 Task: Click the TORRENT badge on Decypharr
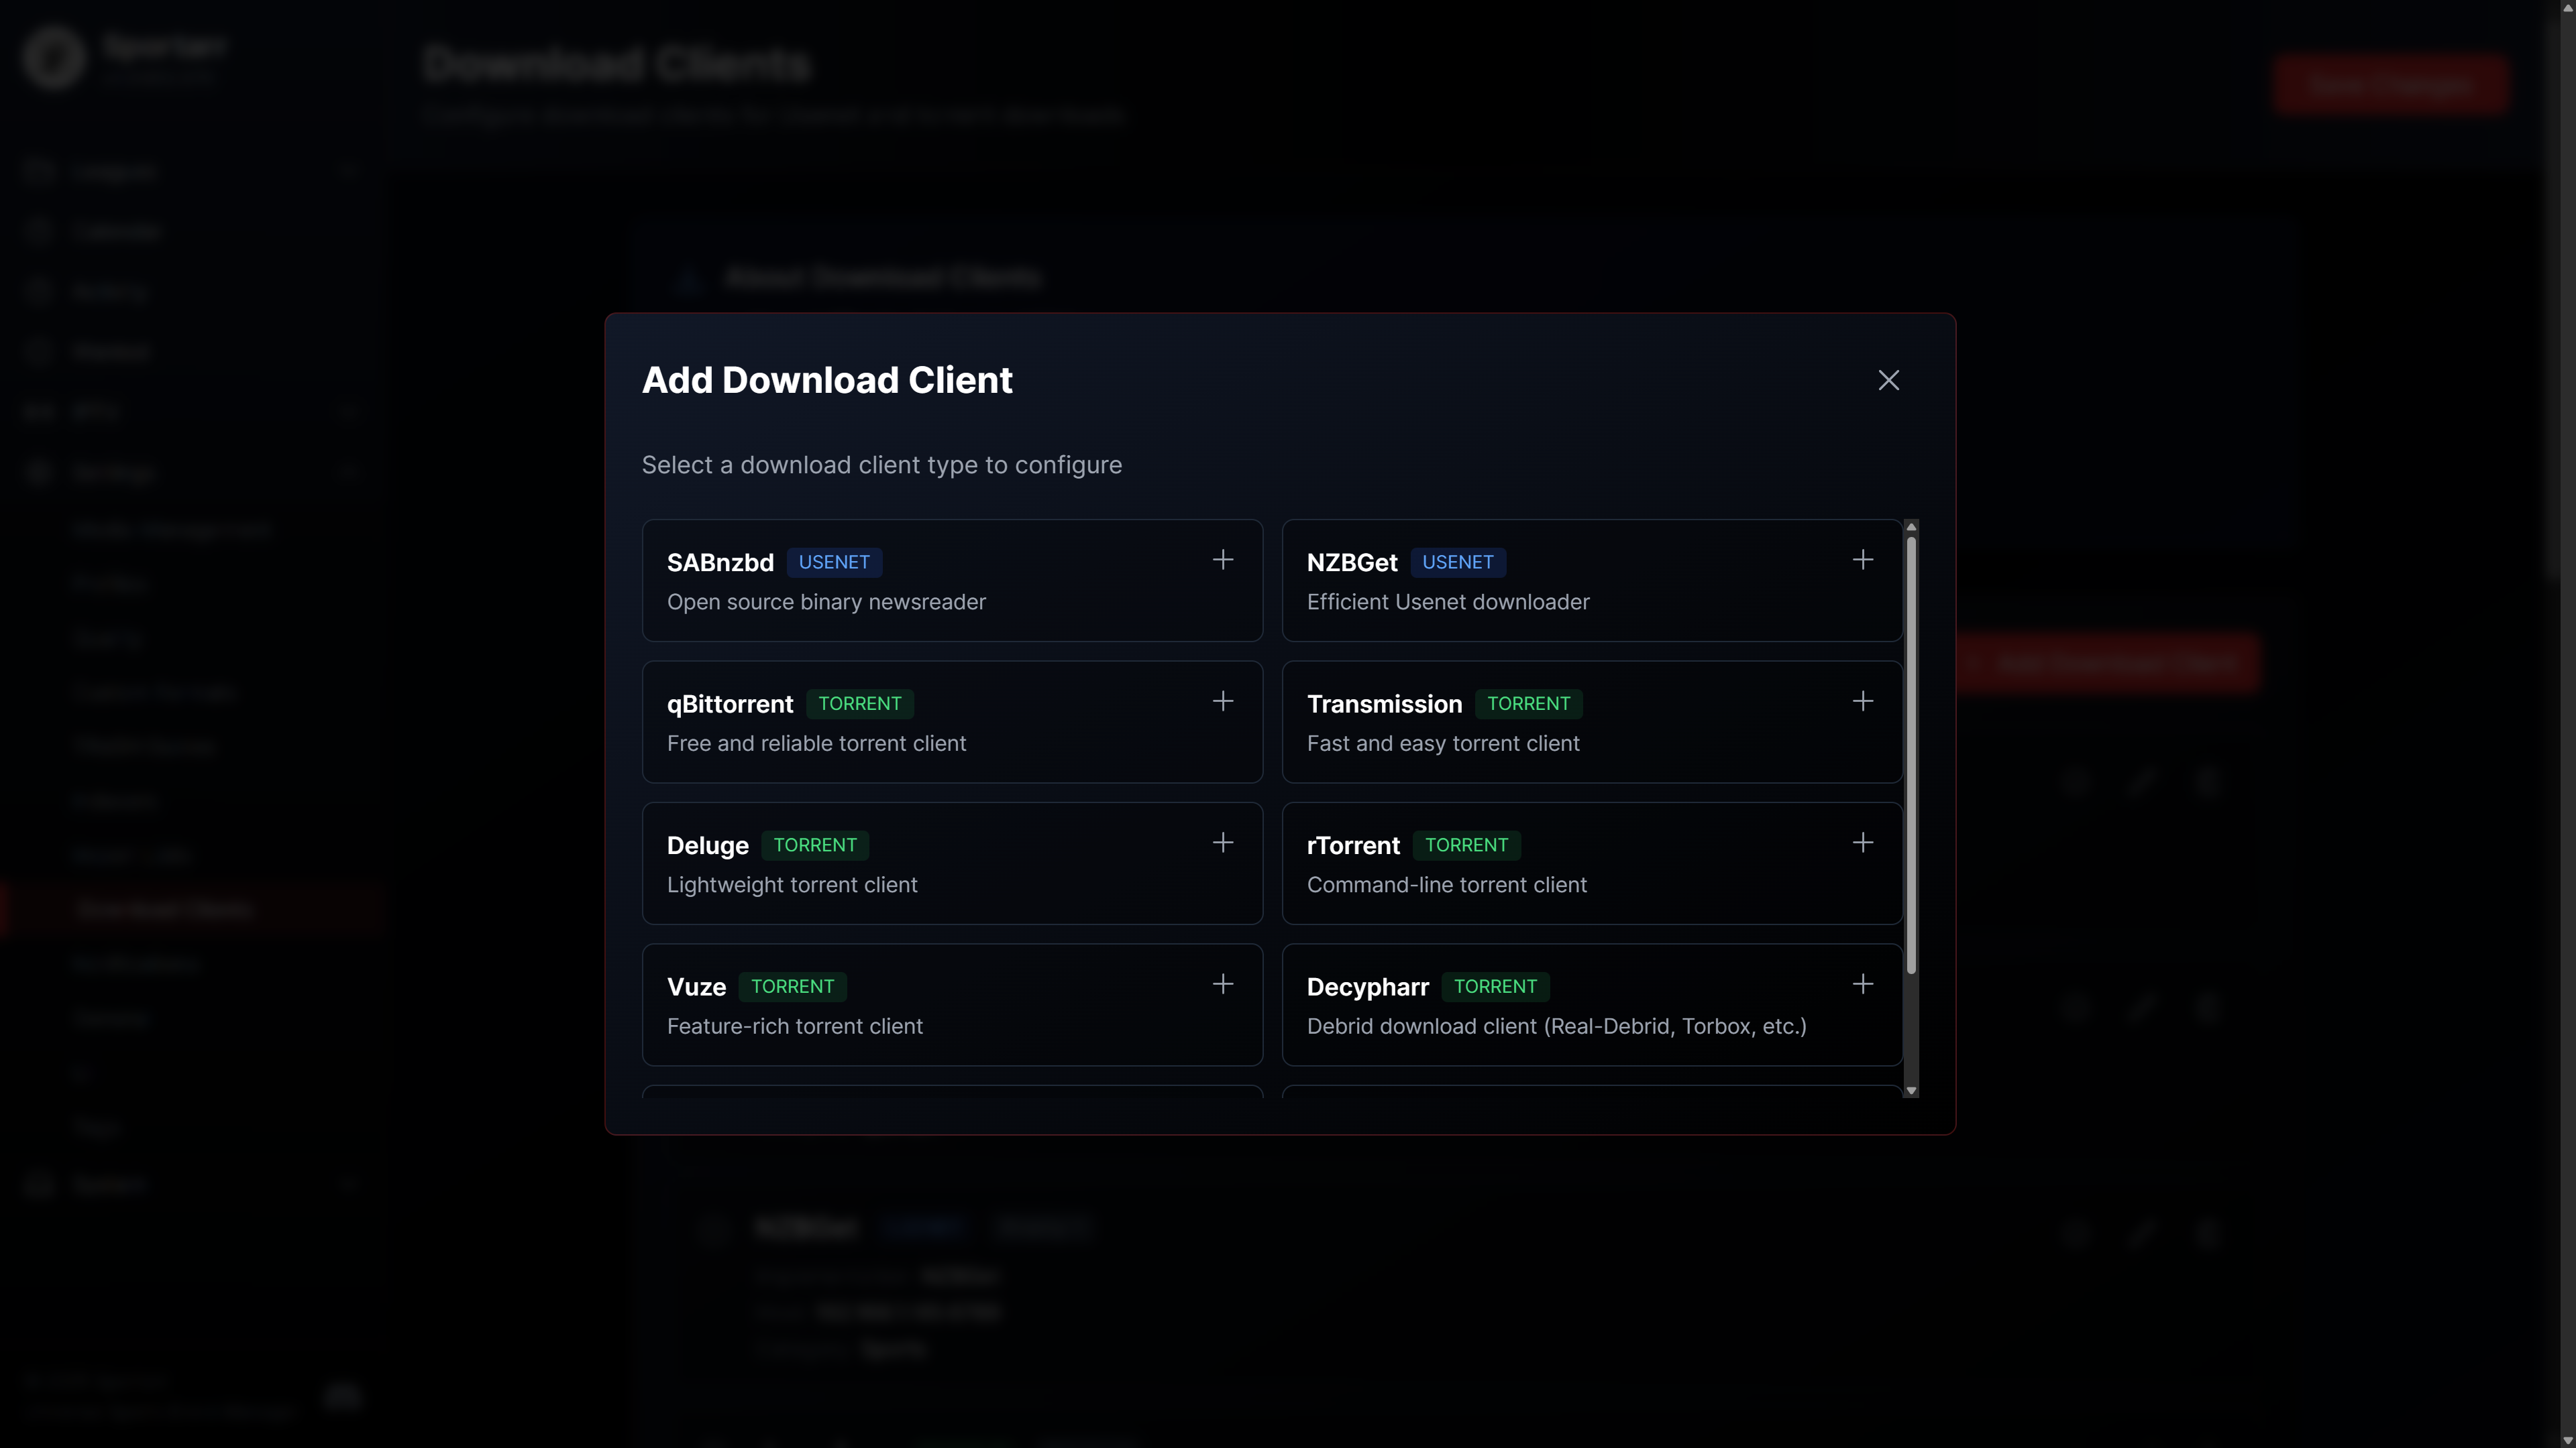click(1495, 986)
